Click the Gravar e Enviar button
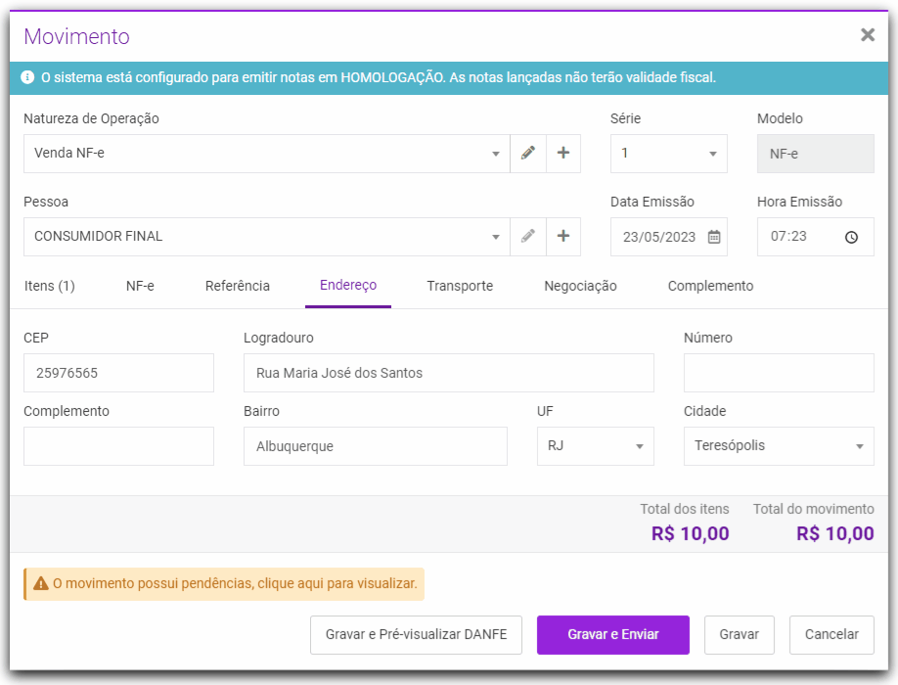The image size is (898, 685). coord(613,635)
